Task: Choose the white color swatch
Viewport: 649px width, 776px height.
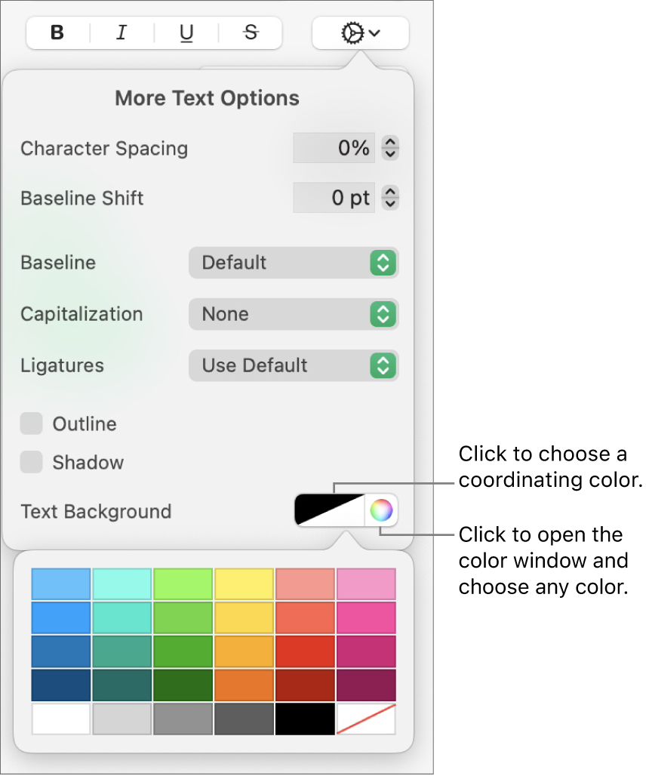Action: coord(61,719)
